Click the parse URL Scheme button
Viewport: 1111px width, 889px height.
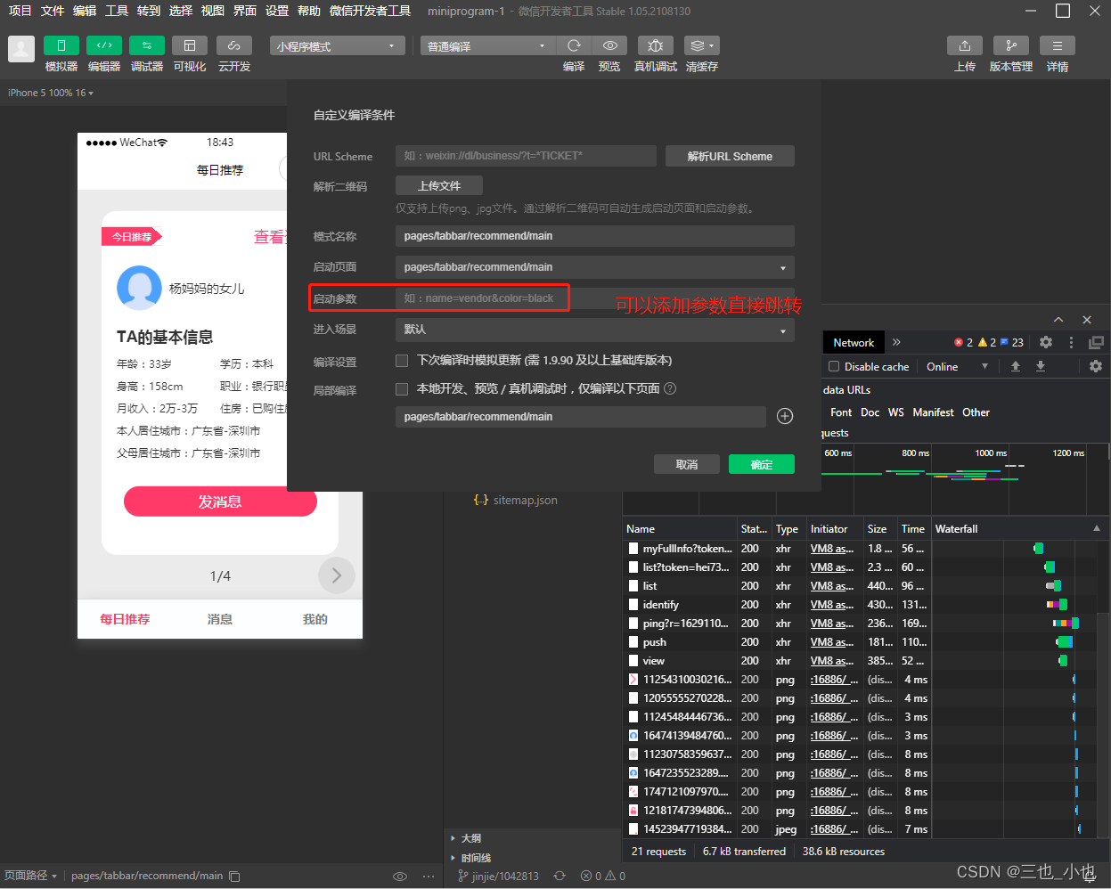pyautogui.click(x=730, y=156)
